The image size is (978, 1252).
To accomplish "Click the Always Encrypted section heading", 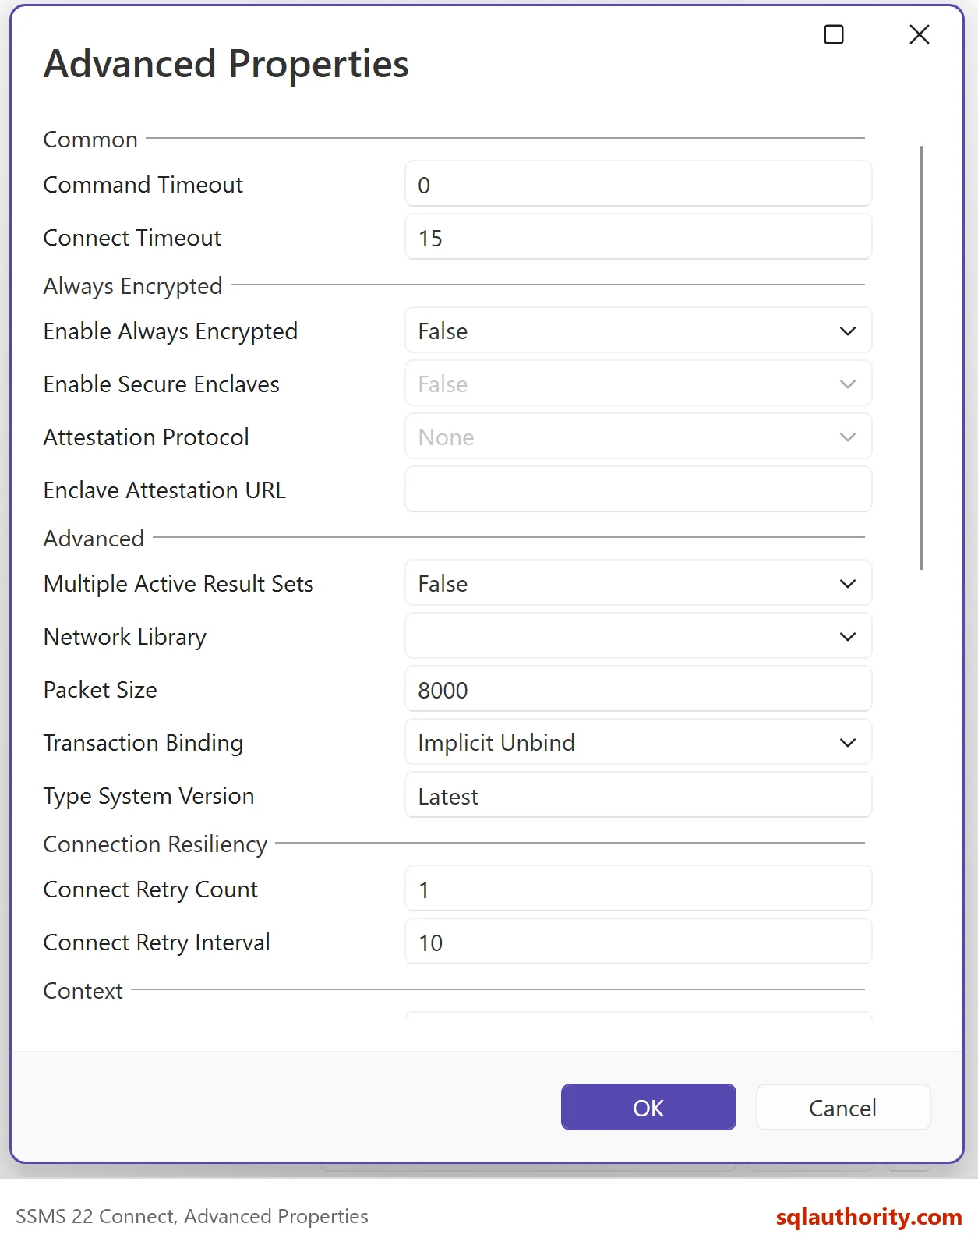I will [133, 286].
